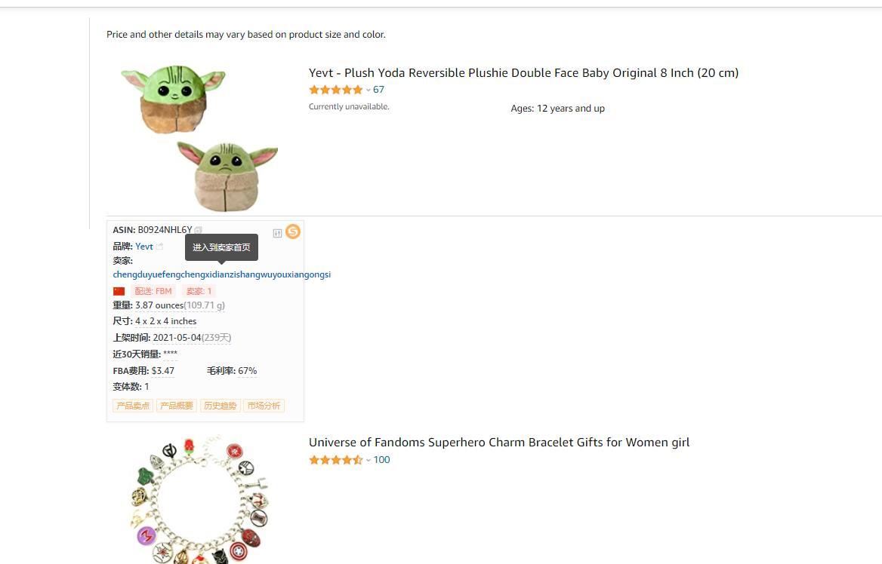The width and height of the screenshot is (882, 564).
Task: Click the orange S extension logo icon
Action: pos(293,231)
